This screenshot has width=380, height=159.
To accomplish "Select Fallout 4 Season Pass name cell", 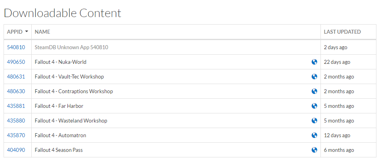I will 176,150.
